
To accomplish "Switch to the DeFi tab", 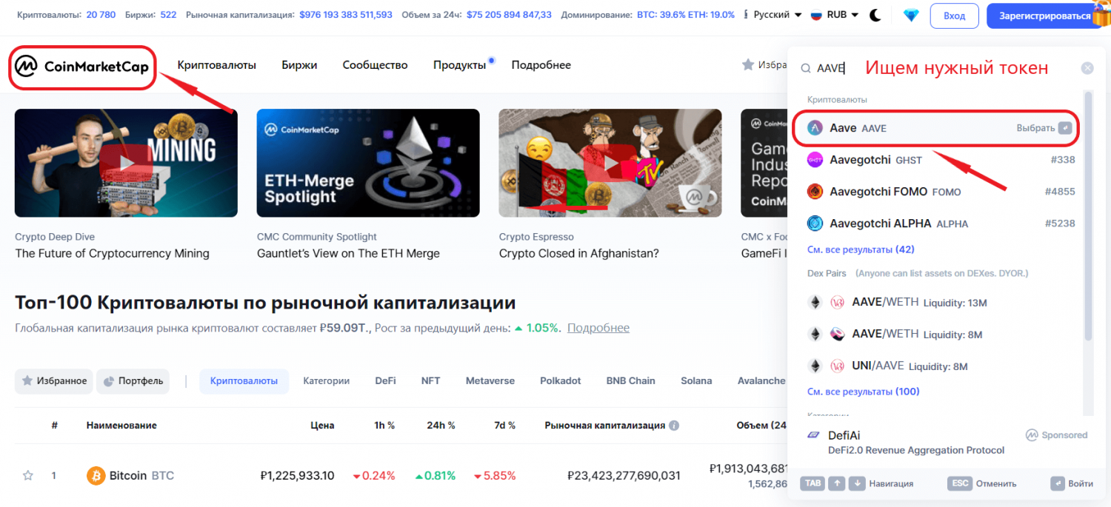I will [385, 380].
